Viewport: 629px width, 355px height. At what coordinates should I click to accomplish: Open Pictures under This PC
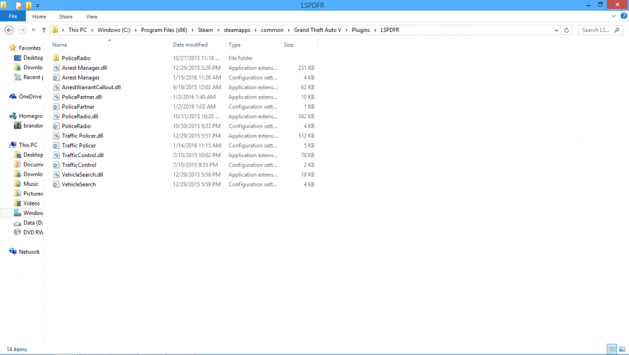(28, 194)
